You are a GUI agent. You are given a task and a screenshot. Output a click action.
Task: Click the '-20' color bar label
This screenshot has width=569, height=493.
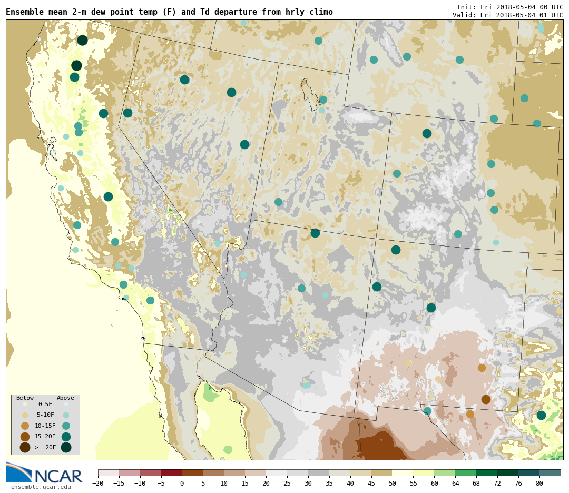[x=98, y=483]
